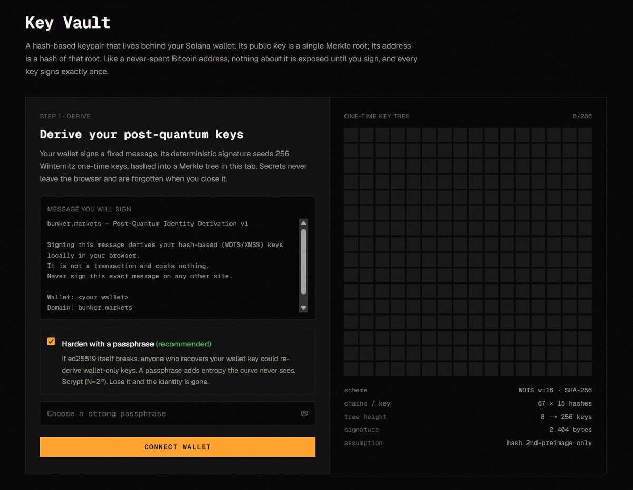
Task: Click the Connect Wallet button
Action: click(177, 447)
